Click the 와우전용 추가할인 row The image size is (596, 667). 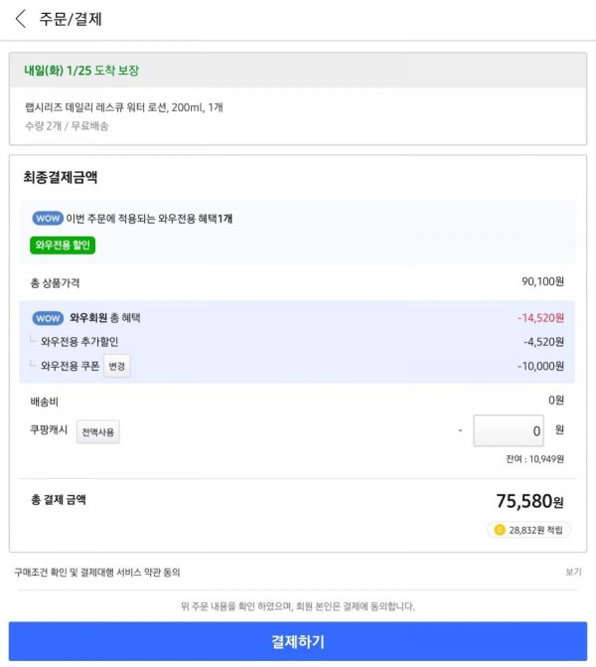(297, 342)
